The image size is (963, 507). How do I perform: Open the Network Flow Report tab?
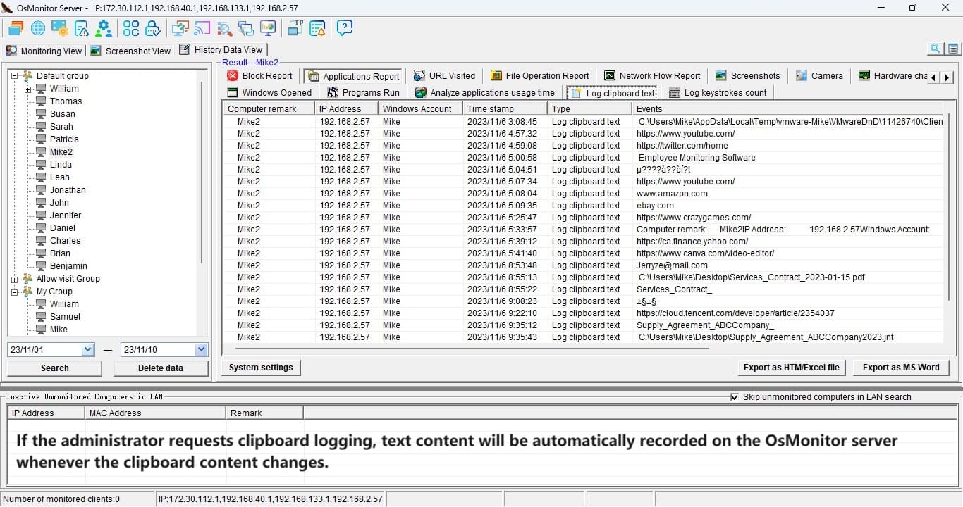(x=653, y=76)
